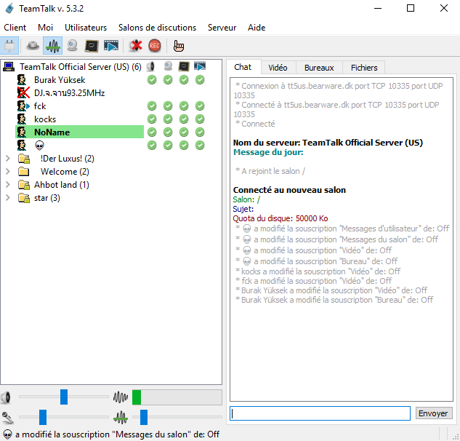
Task: Open Salons de discutions menu
Action: (157, 28)
